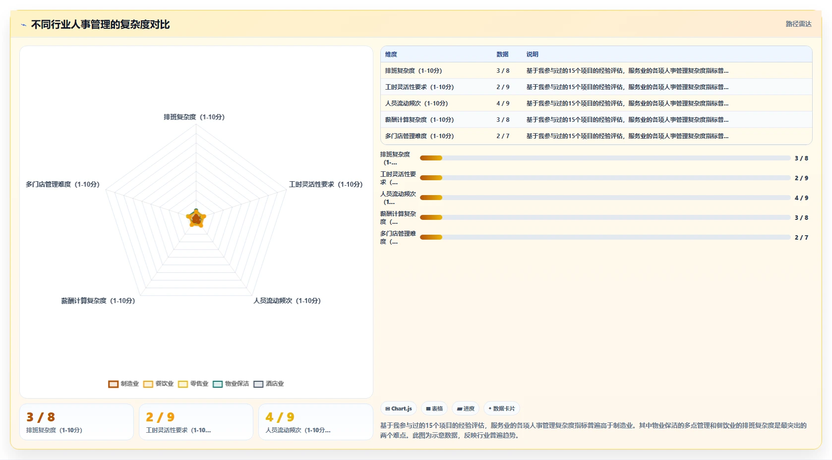Click the small icon before the dashboard title

(x=23, y=25)
